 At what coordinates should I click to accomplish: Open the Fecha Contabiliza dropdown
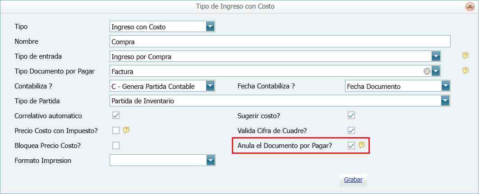pos(446,86)
